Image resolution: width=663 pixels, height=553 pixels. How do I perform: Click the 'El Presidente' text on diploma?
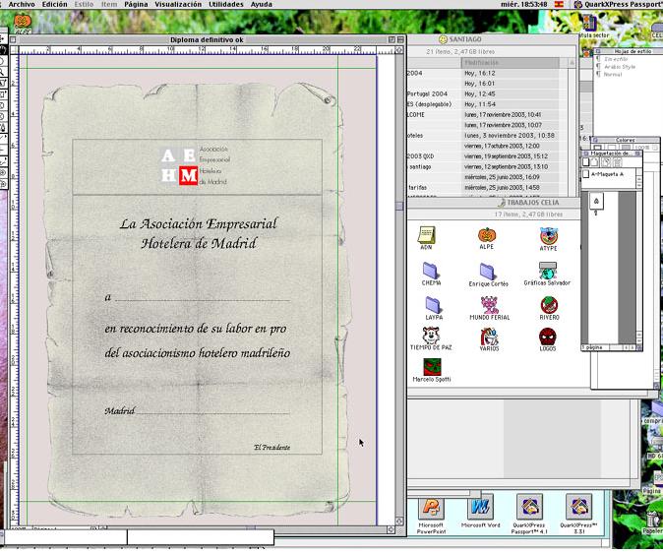tap(271, 448)
